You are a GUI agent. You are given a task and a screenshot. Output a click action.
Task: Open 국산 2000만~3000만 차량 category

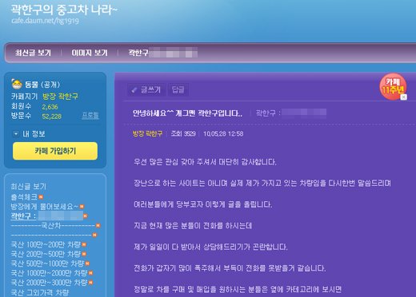coord(49,283)
